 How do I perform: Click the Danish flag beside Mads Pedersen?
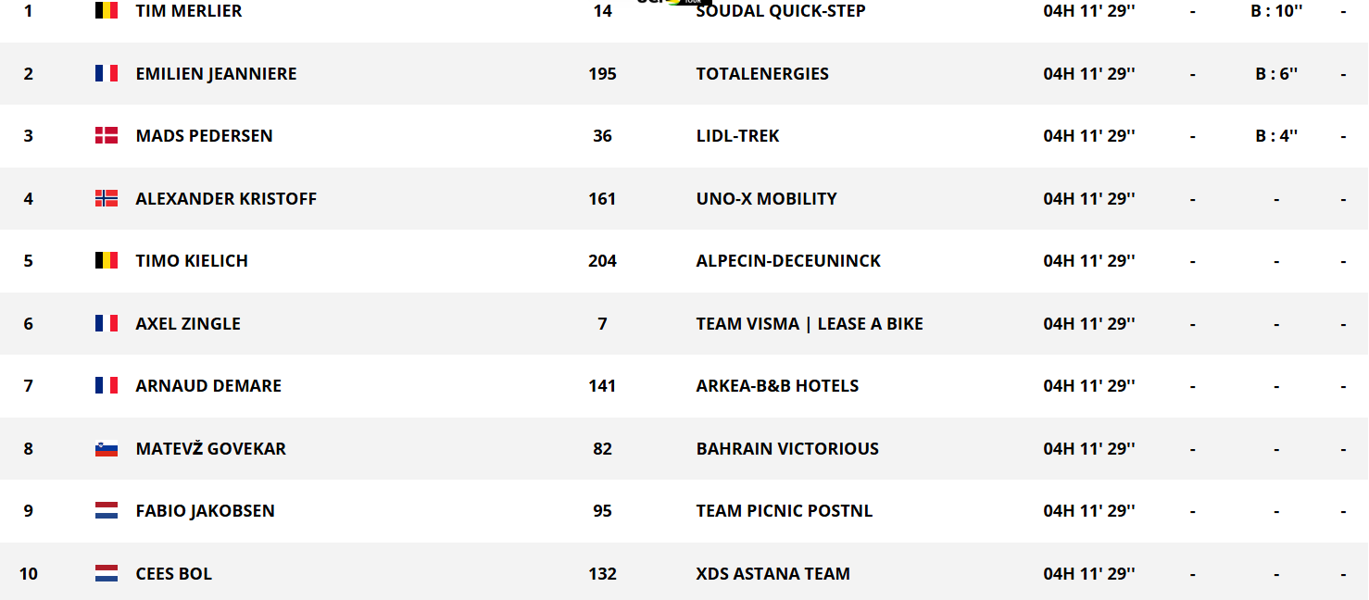[107, 135]
